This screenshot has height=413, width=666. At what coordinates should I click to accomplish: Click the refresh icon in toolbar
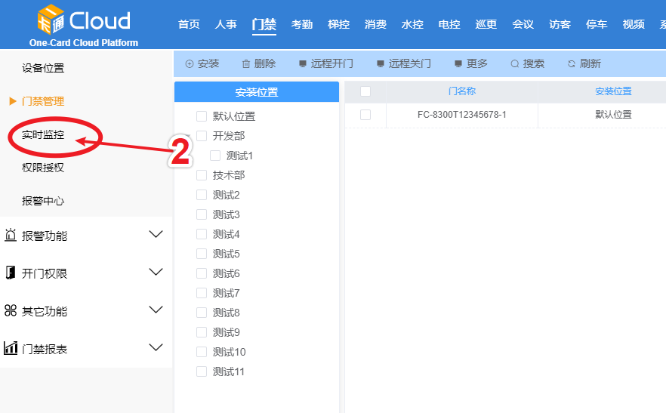[572, 64]
